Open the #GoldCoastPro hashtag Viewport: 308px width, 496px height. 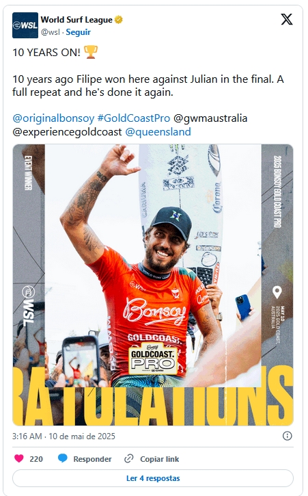[x=134, y=118]
